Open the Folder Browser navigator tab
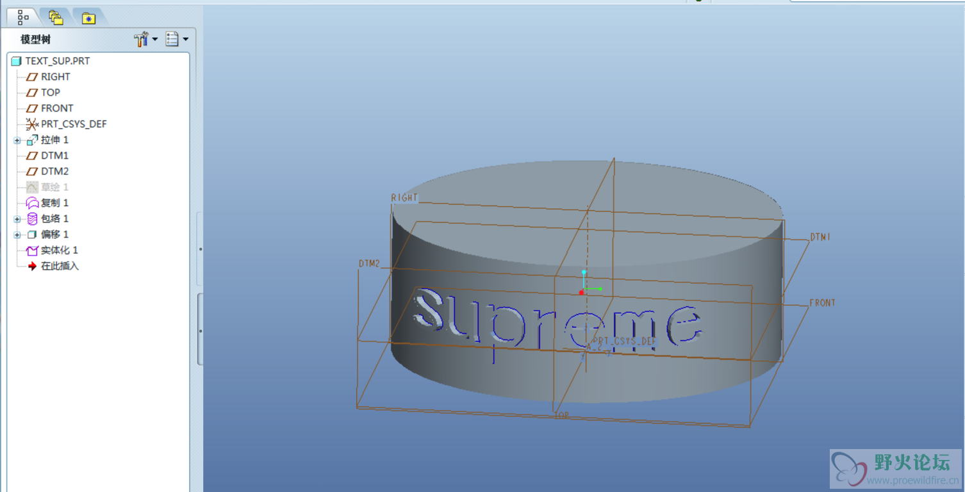 tap(56, 18)
